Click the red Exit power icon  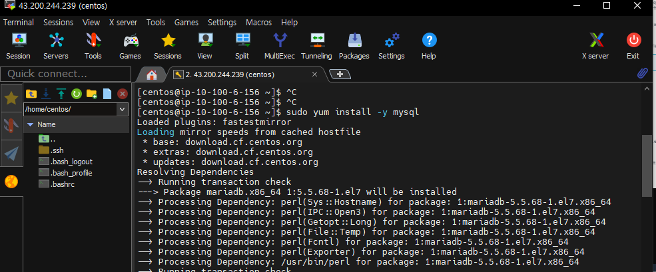point(633,46)
